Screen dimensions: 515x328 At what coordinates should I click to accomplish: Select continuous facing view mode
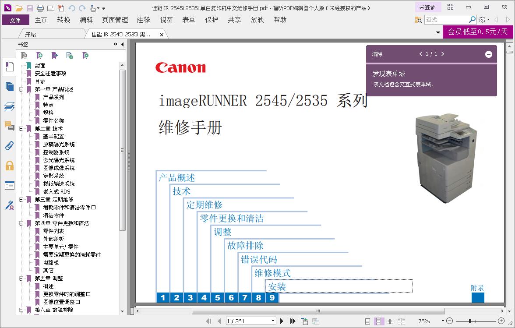401,321
